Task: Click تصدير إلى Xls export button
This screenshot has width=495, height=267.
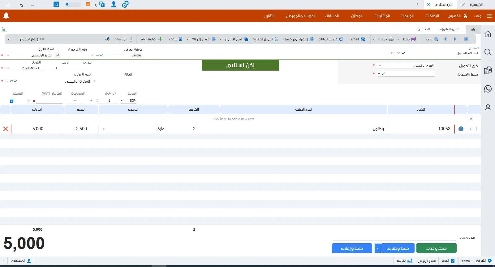Action: click(204, 39)
